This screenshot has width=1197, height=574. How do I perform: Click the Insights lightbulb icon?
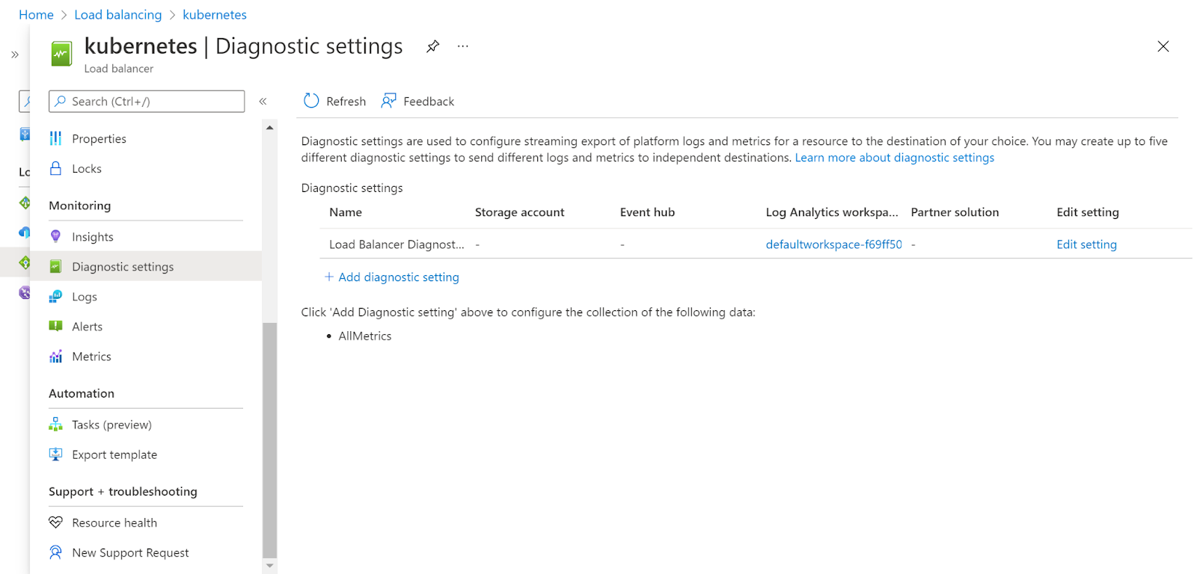pyautogui.click(x=55, y=237)
